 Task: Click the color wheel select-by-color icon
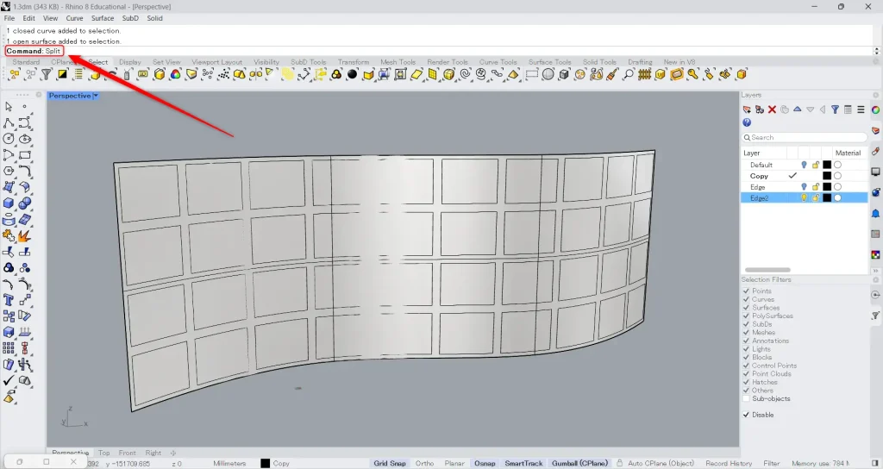tap(176, 74)
